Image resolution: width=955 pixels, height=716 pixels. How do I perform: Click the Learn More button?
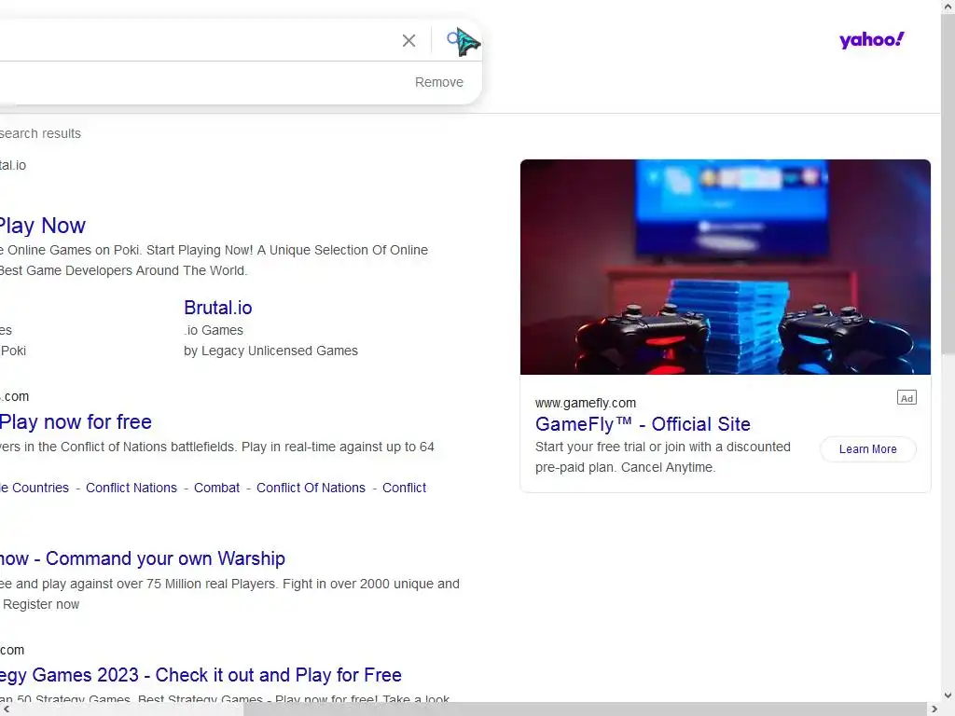point(867,449)
